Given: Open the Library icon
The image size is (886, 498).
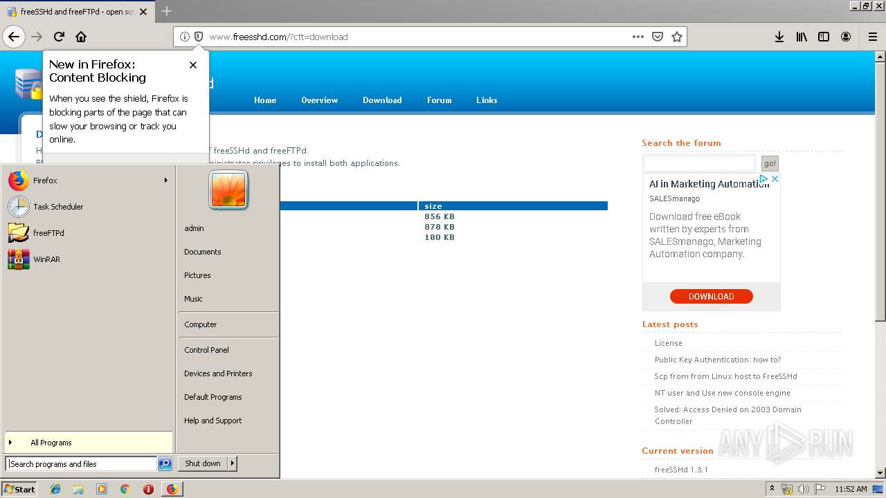Looking at the screenshot, I should 802,37.
